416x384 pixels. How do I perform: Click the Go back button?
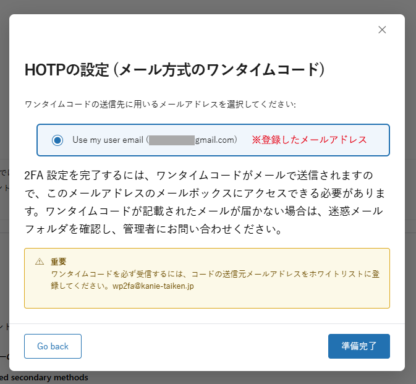(x=53, y=346)
